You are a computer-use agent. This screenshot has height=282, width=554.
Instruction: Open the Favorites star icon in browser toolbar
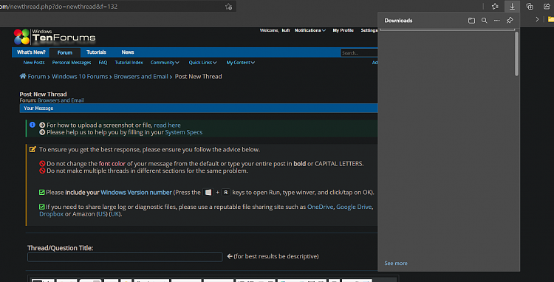495,7
